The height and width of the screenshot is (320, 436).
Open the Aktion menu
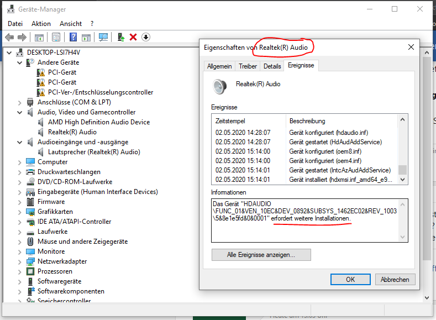click(41, 24)
